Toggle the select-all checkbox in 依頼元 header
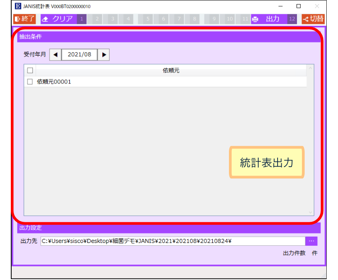The height and width of the screenshot is (280, 338). pyautogui.click(x=30, y=70)
